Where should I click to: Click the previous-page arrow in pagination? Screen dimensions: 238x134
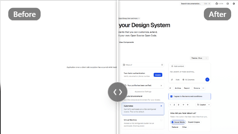tap(183, 105)
